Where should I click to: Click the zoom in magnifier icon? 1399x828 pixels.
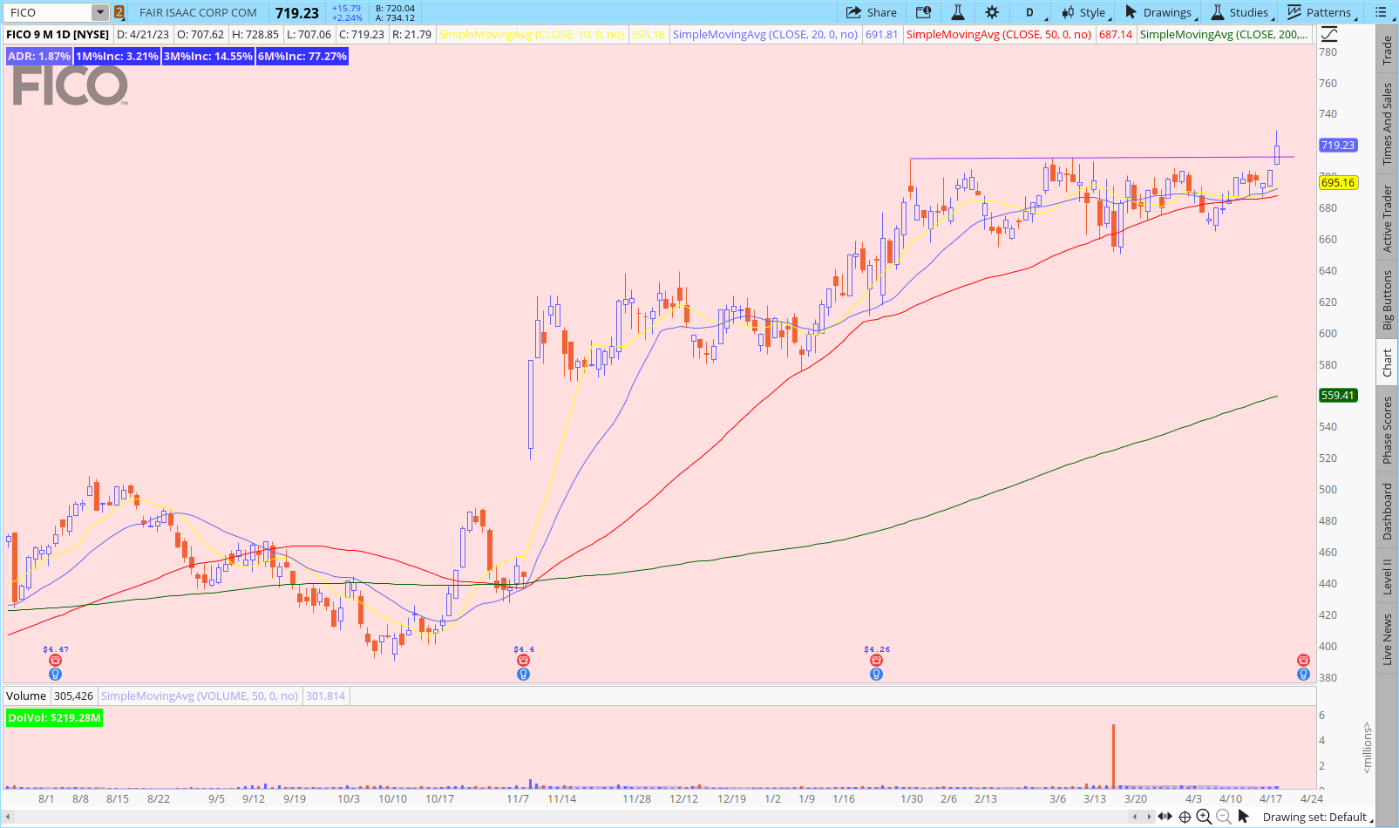coord(1204,817)
